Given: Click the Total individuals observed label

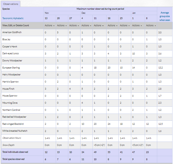Looking at the screenshot, I should point(15,152).
